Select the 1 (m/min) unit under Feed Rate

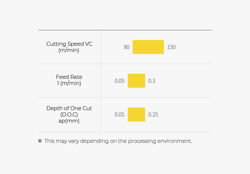[x=69, y=83]
